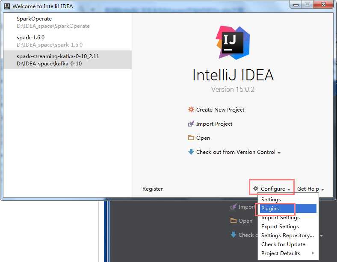Close the Welcome to IntelliJ IDEA window
Screen dimensions: 337x262
323,5
